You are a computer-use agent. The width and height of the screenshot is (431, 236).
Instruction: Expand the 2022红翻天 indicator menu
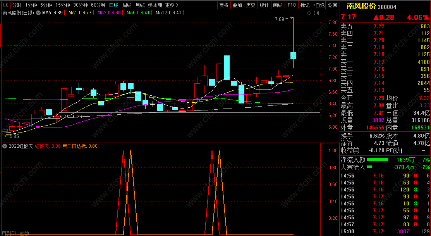tap(4, 146)
